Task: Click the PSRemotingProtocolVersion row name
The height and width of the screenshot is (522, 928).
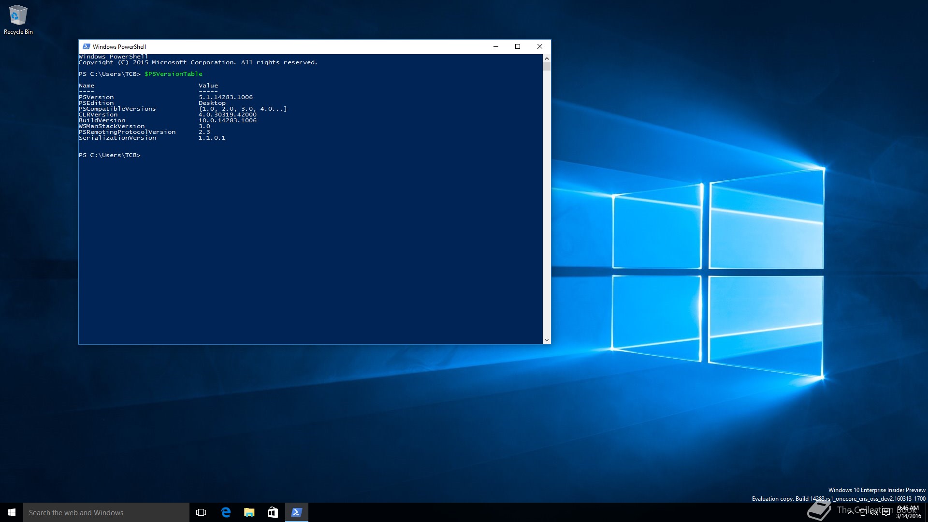Action: tap(127, 132)
